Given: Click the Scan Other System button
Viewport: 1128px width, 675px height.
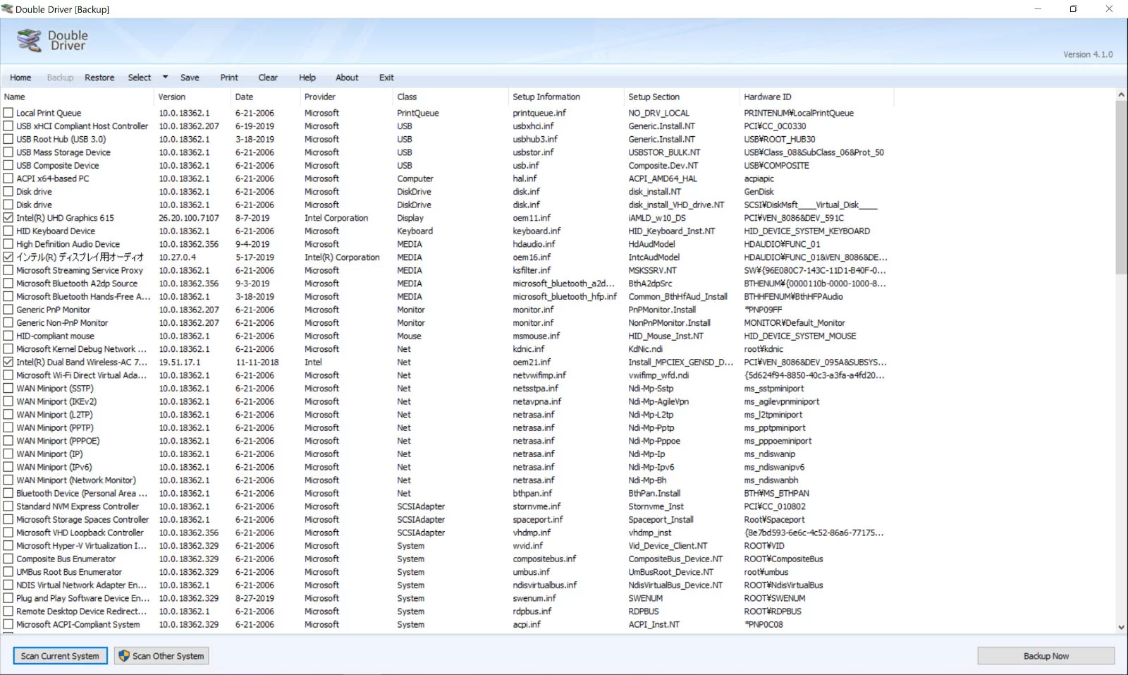Looking at the screenshot, I should point(161,656).
